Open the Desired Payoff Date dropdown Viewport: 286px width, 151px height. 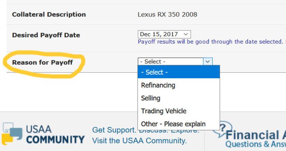pyautogui.click(x=164, y=34)
